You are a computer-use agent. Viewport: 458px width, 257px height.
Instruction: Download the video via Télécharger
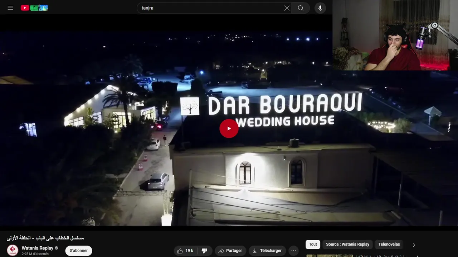(267, 251)
